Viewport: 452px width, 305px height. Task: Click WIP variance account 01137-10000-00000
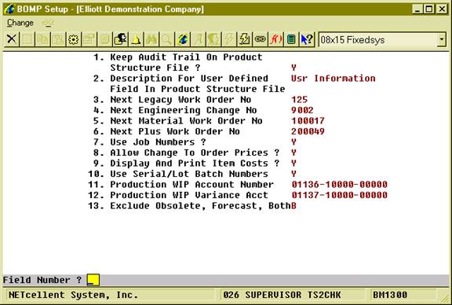(x=339, y=195)
